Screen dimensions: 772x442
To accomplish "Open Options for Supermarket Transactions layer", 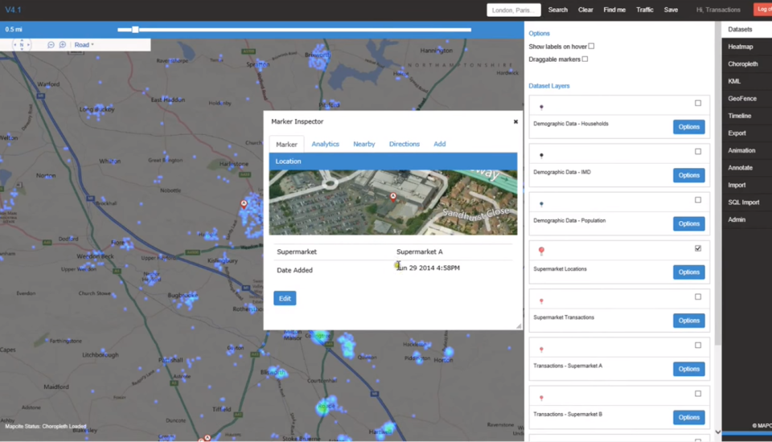I will pos(689,321).
